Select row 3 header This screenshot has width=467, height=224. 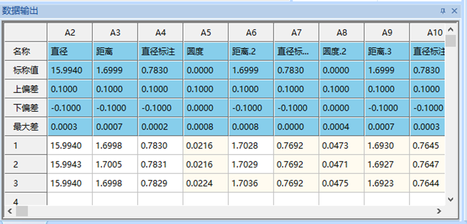(x=26, y=183)
